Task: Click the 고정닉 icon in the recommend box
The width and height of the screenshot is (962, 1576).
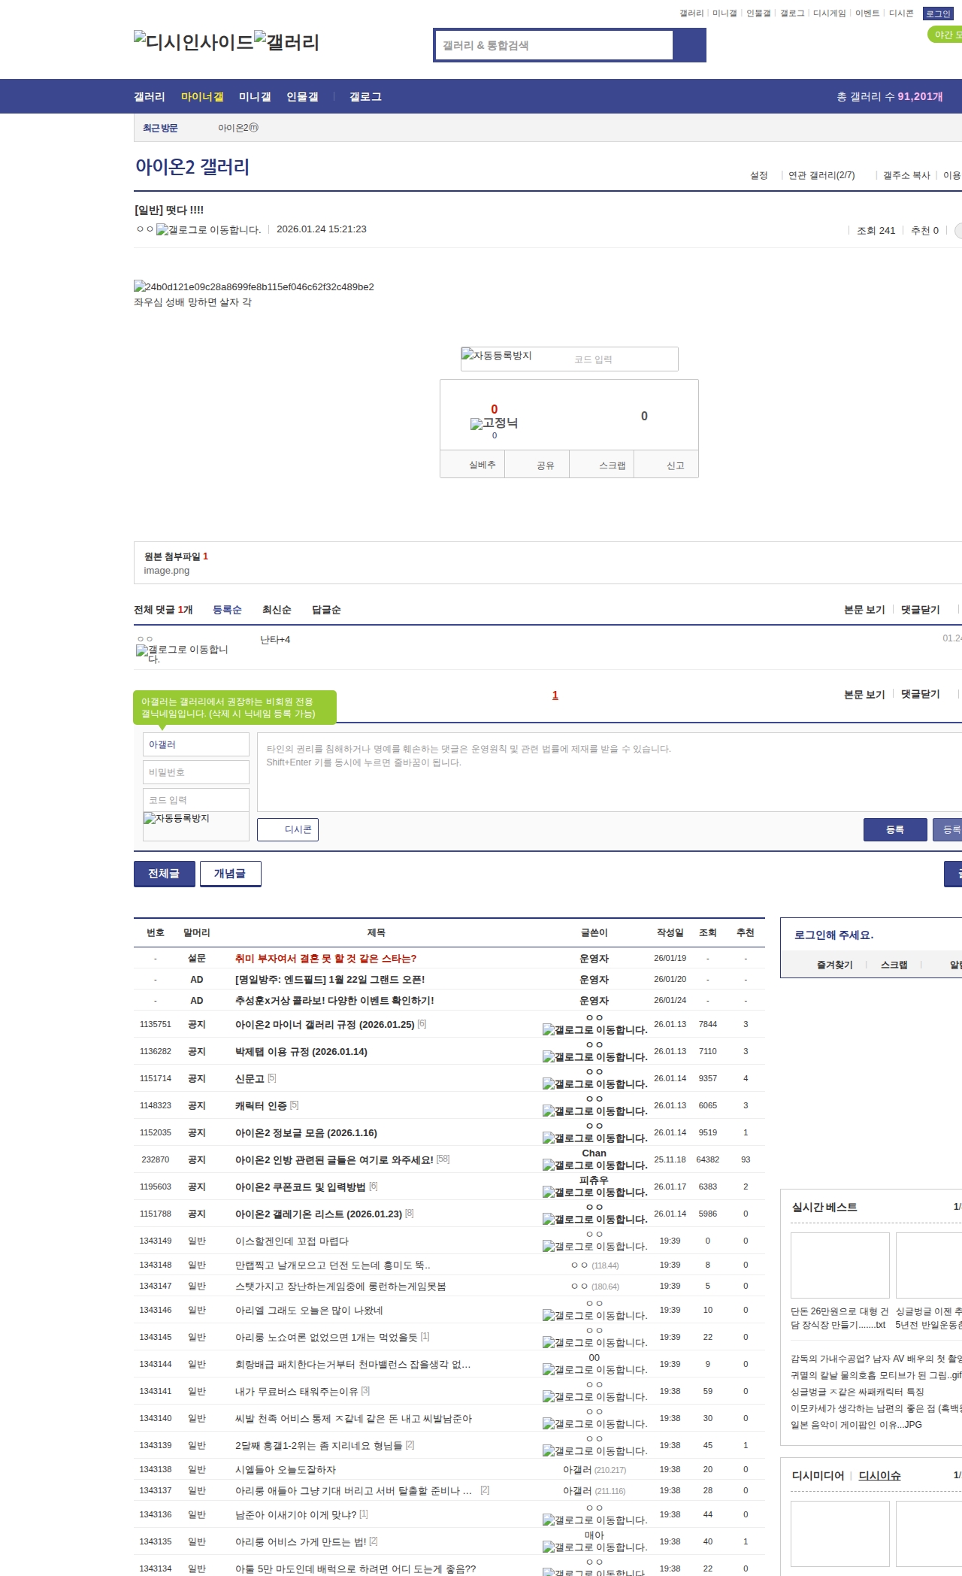Action: coord(494,423)
